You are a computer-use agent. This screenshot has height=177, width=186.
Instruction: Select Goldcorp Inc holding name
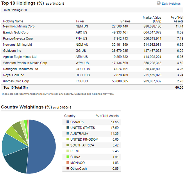[12, 51]
